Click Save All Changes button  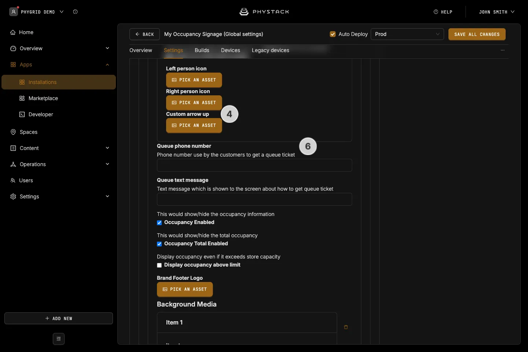tap(477, 34)
